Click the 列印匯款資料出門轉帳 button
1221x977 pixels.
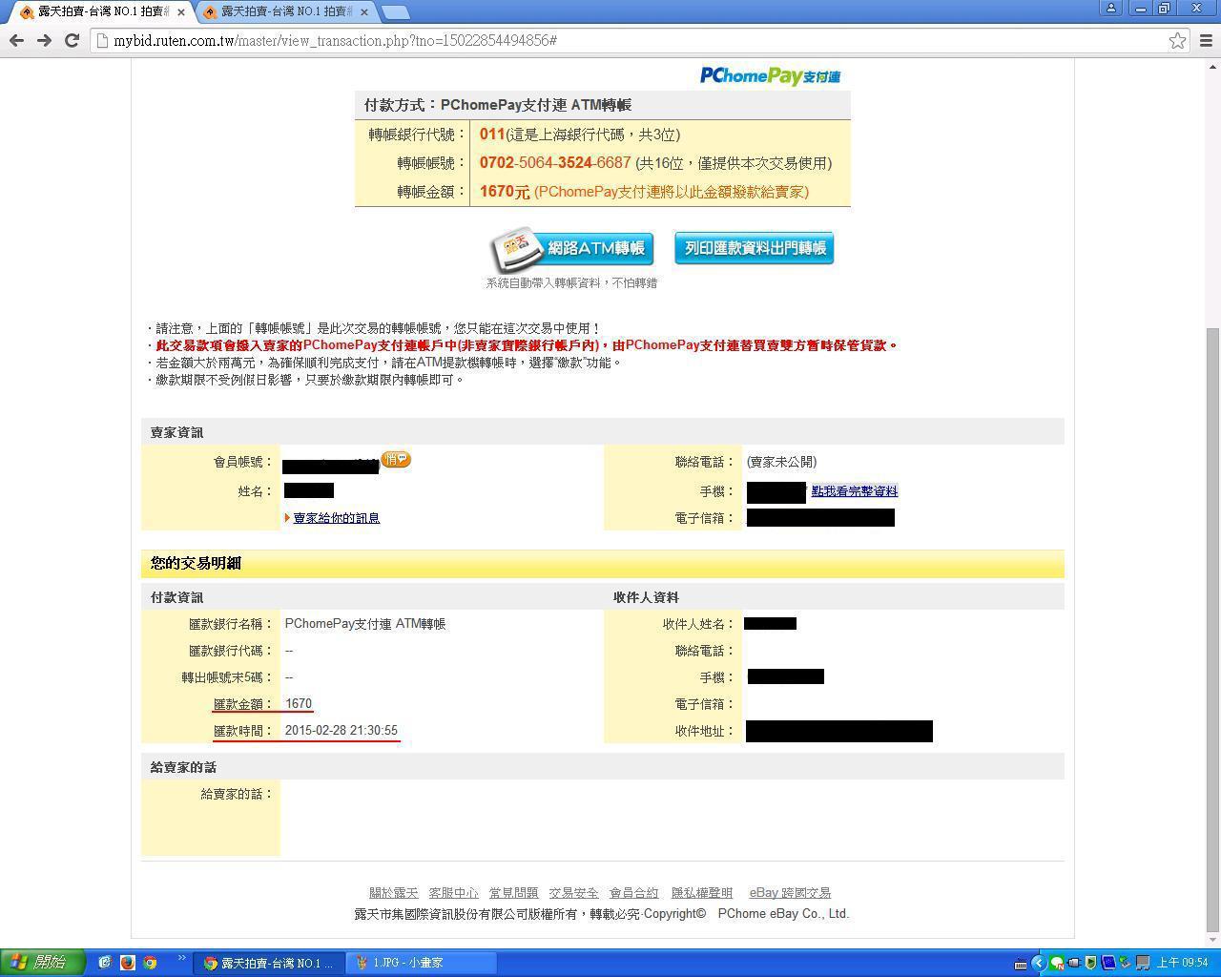coord(754,248)
